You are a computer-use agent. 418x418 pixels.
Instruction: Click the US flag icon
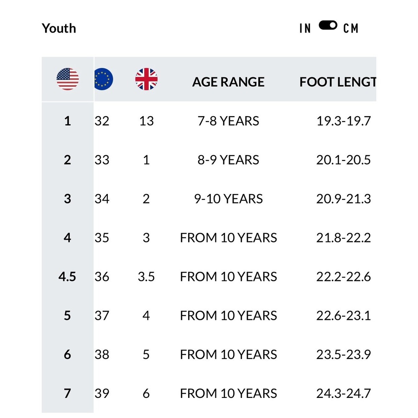point(67,79)
